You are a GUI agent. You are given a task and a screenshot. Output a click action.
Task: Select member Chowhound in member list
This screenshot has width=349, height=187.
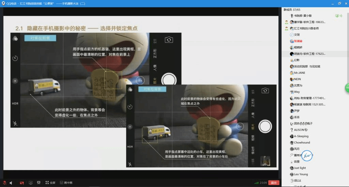point(302,142)
